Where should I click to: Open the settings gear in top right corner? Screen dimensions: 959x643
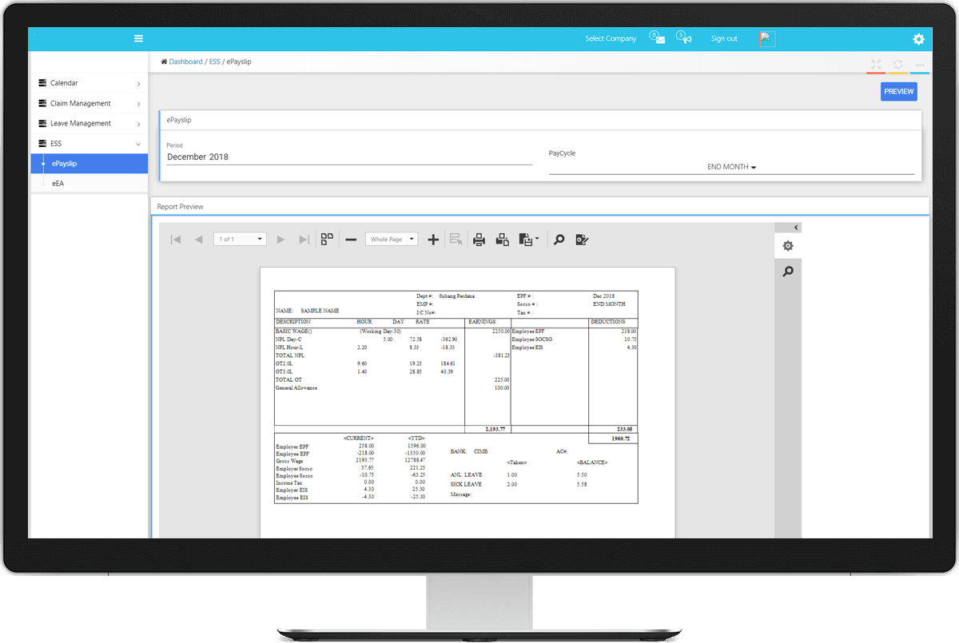[918, 38]
